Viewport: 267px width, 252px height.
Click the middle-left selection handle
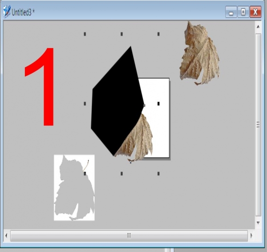85,104
